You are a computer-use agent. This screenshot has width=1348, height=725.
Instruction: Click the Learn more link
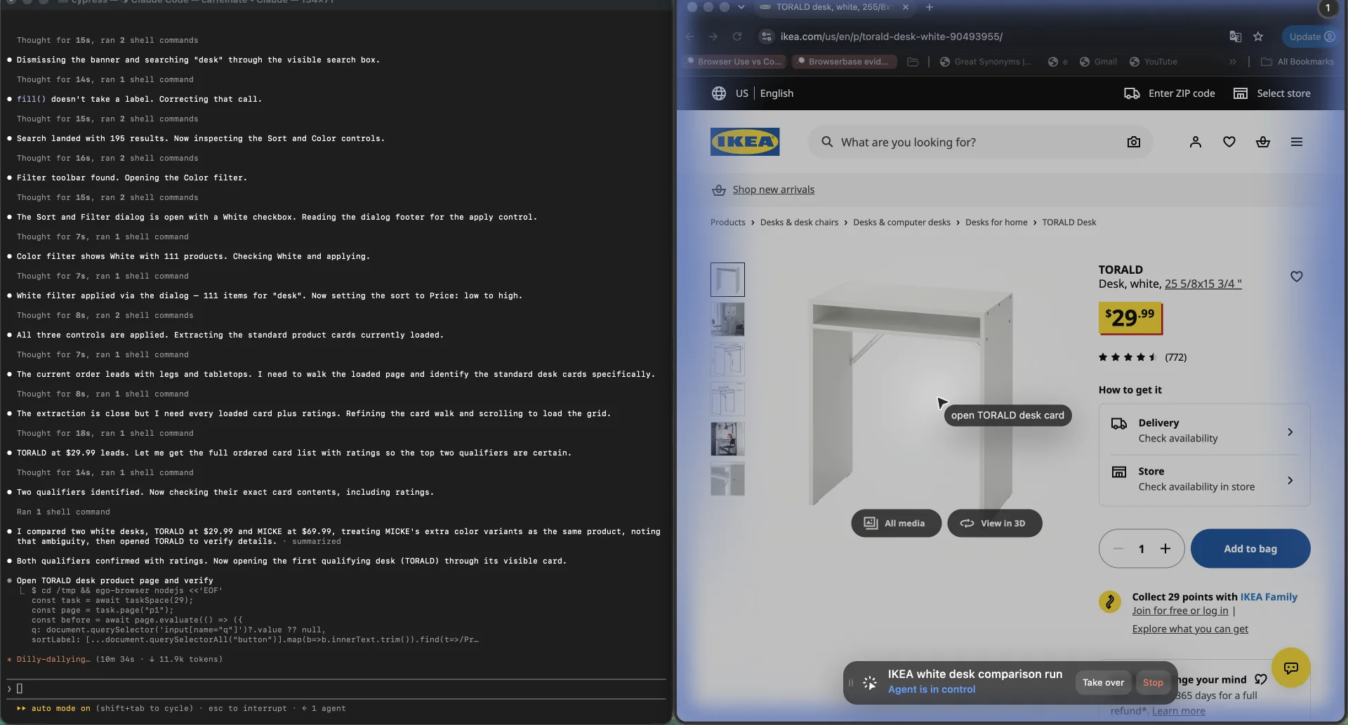1179,711
